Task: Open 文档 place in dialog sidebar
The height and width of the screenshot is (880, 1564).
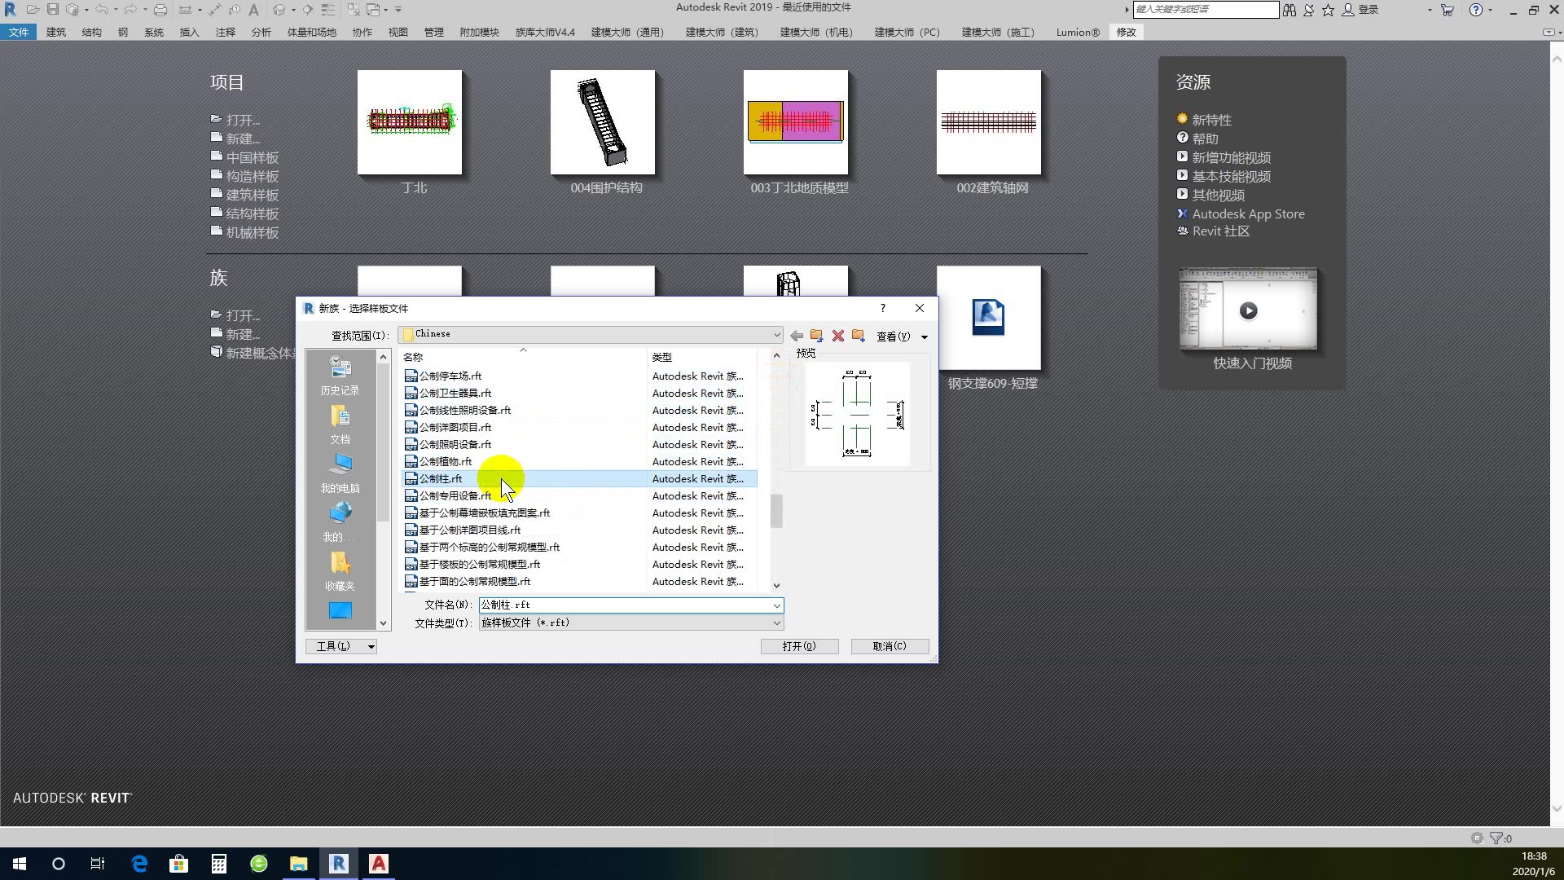Action: point(340,425)
